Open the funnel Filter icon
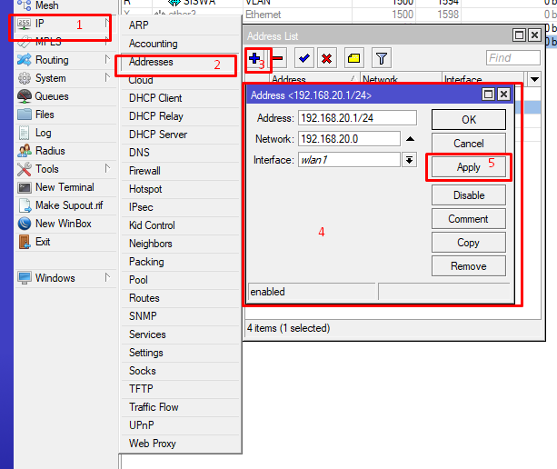This screenshot has width=557, height=469. [x=382, y=58]
